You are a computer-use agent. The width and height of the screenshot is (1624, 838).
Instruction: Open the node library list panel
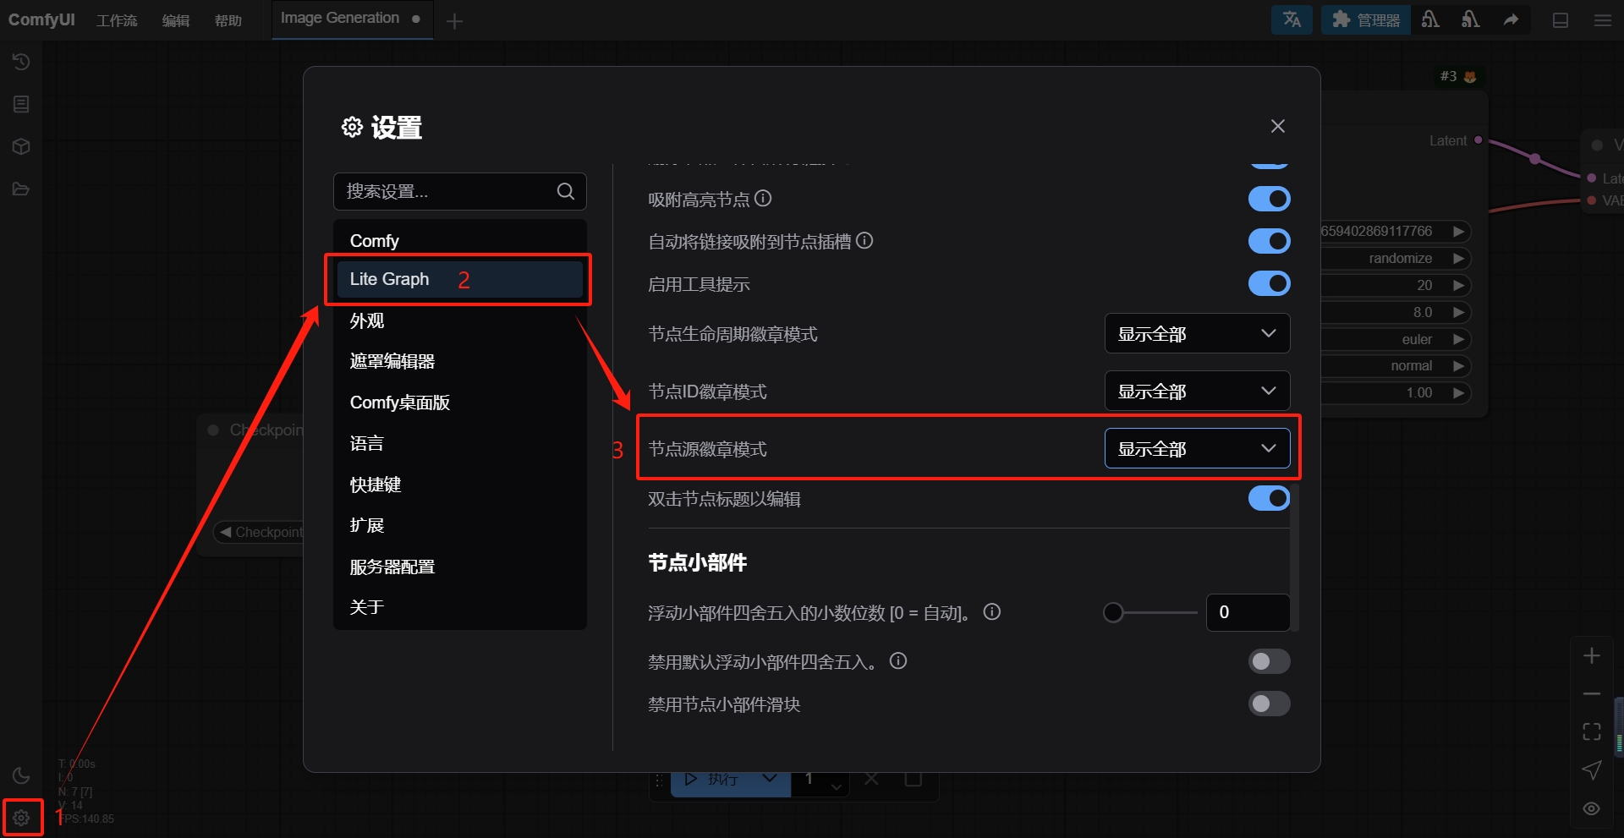pos(21,104)
